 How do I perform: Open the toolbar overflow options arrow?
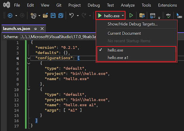(x=159, y=18)
